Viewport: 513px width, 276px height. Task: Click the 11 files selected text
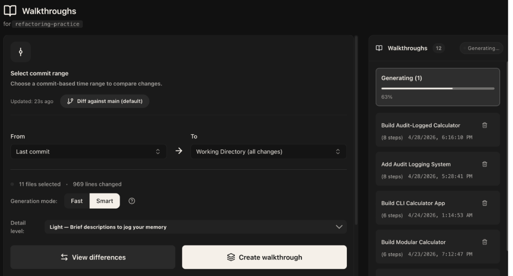pos(40,184)
